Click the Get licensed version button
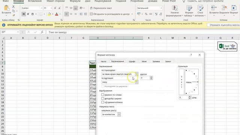The height and width of the screenshot is (135, 240). [x=223, y=25]
